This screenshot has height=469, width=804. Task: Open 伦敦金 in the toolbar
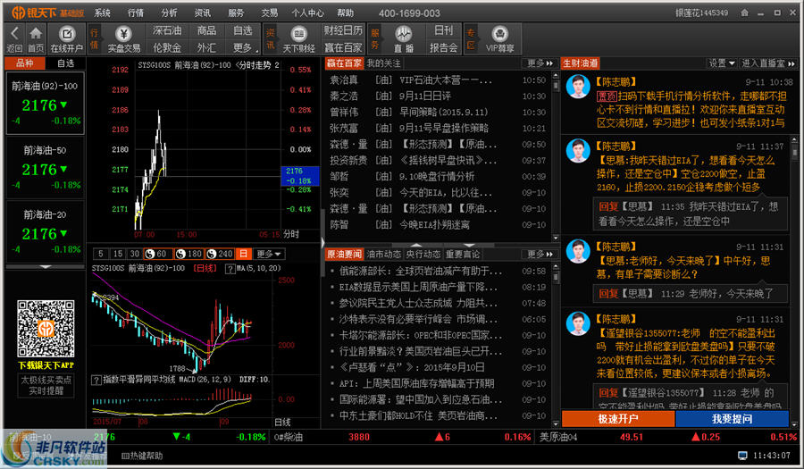(x=167, y=47)
